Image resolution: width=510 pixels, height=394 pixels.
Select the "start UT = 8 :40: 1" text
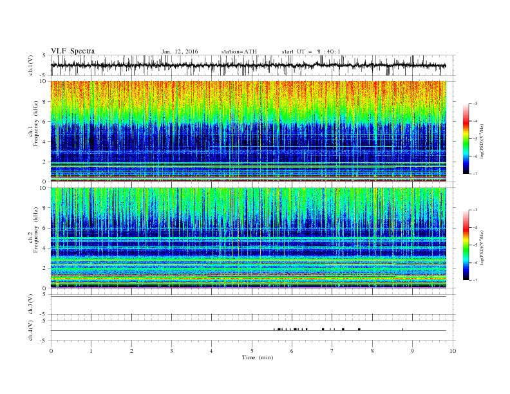coord(311,52)
